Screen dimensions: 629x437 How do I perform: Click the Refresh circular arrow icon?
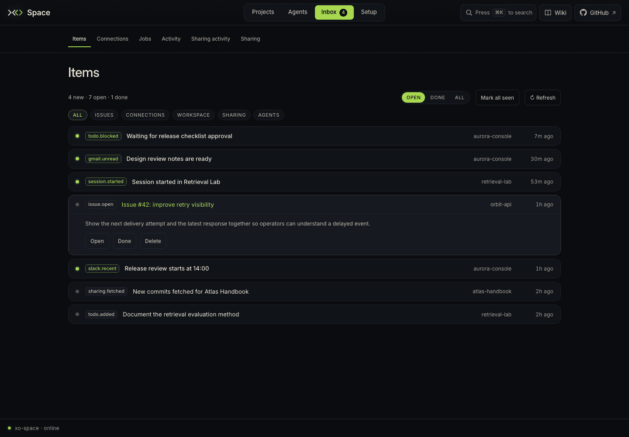click(x=532, y=97)
